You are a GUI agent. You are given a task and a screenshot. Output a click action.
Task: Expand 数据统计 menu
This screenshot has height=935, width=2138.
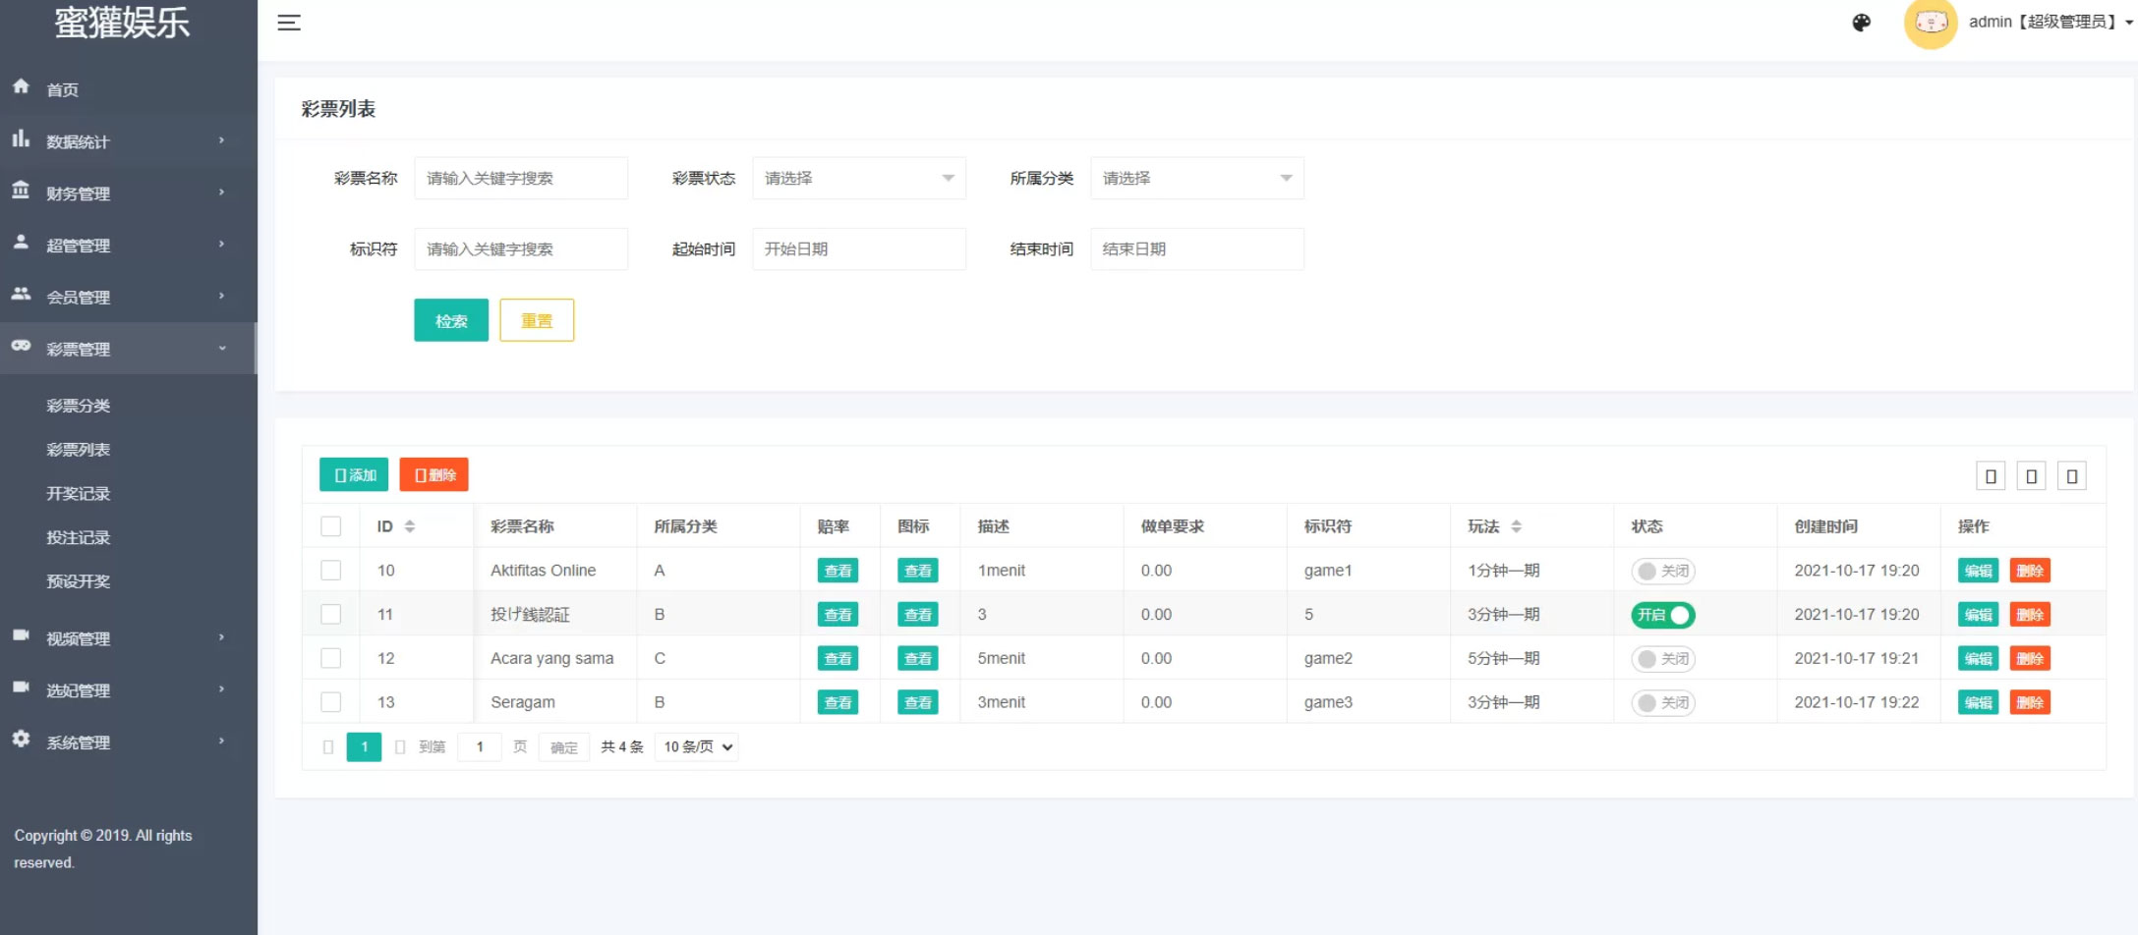point(128,141)
